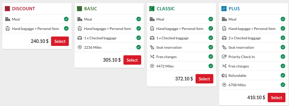Click the Seat reservation icon in CLASSIC
289x106 pixels.
pos(152,47)
